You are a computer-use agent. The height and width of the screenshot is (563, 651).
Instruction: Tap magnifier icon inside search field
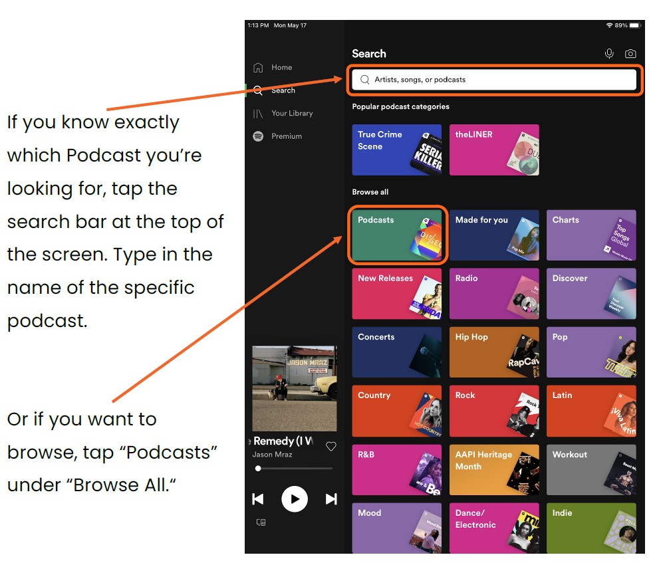[364, 80]
